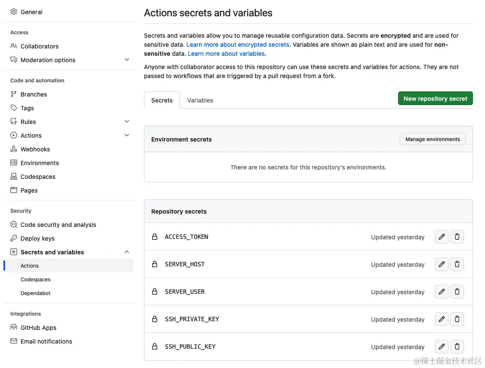This screenshot has height=368, width=485.
Task: Delete the SSH_PUBLIC_KEY secret trash icon
Action: [x=457, y=347]
